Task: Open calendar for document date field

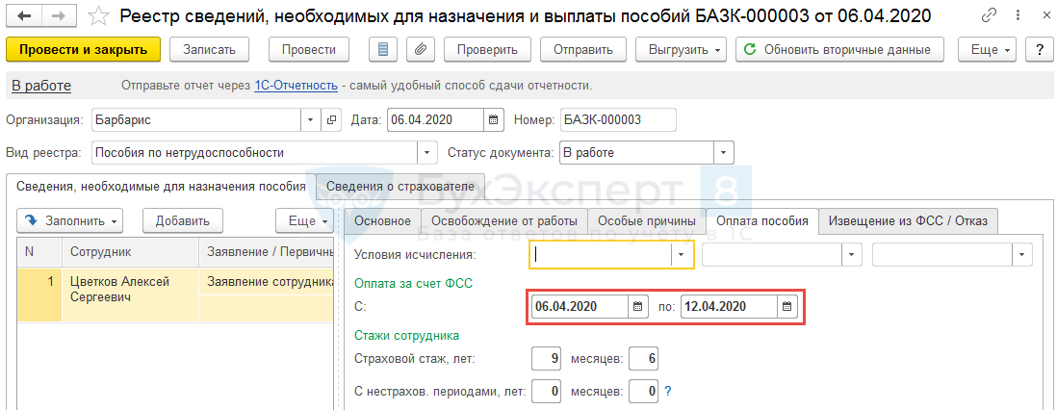Action: pyautogui.click(x=493, y=120)
